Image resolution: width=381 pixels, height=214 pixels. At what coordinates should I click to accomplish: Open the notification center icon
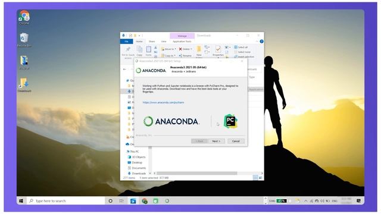358,201
